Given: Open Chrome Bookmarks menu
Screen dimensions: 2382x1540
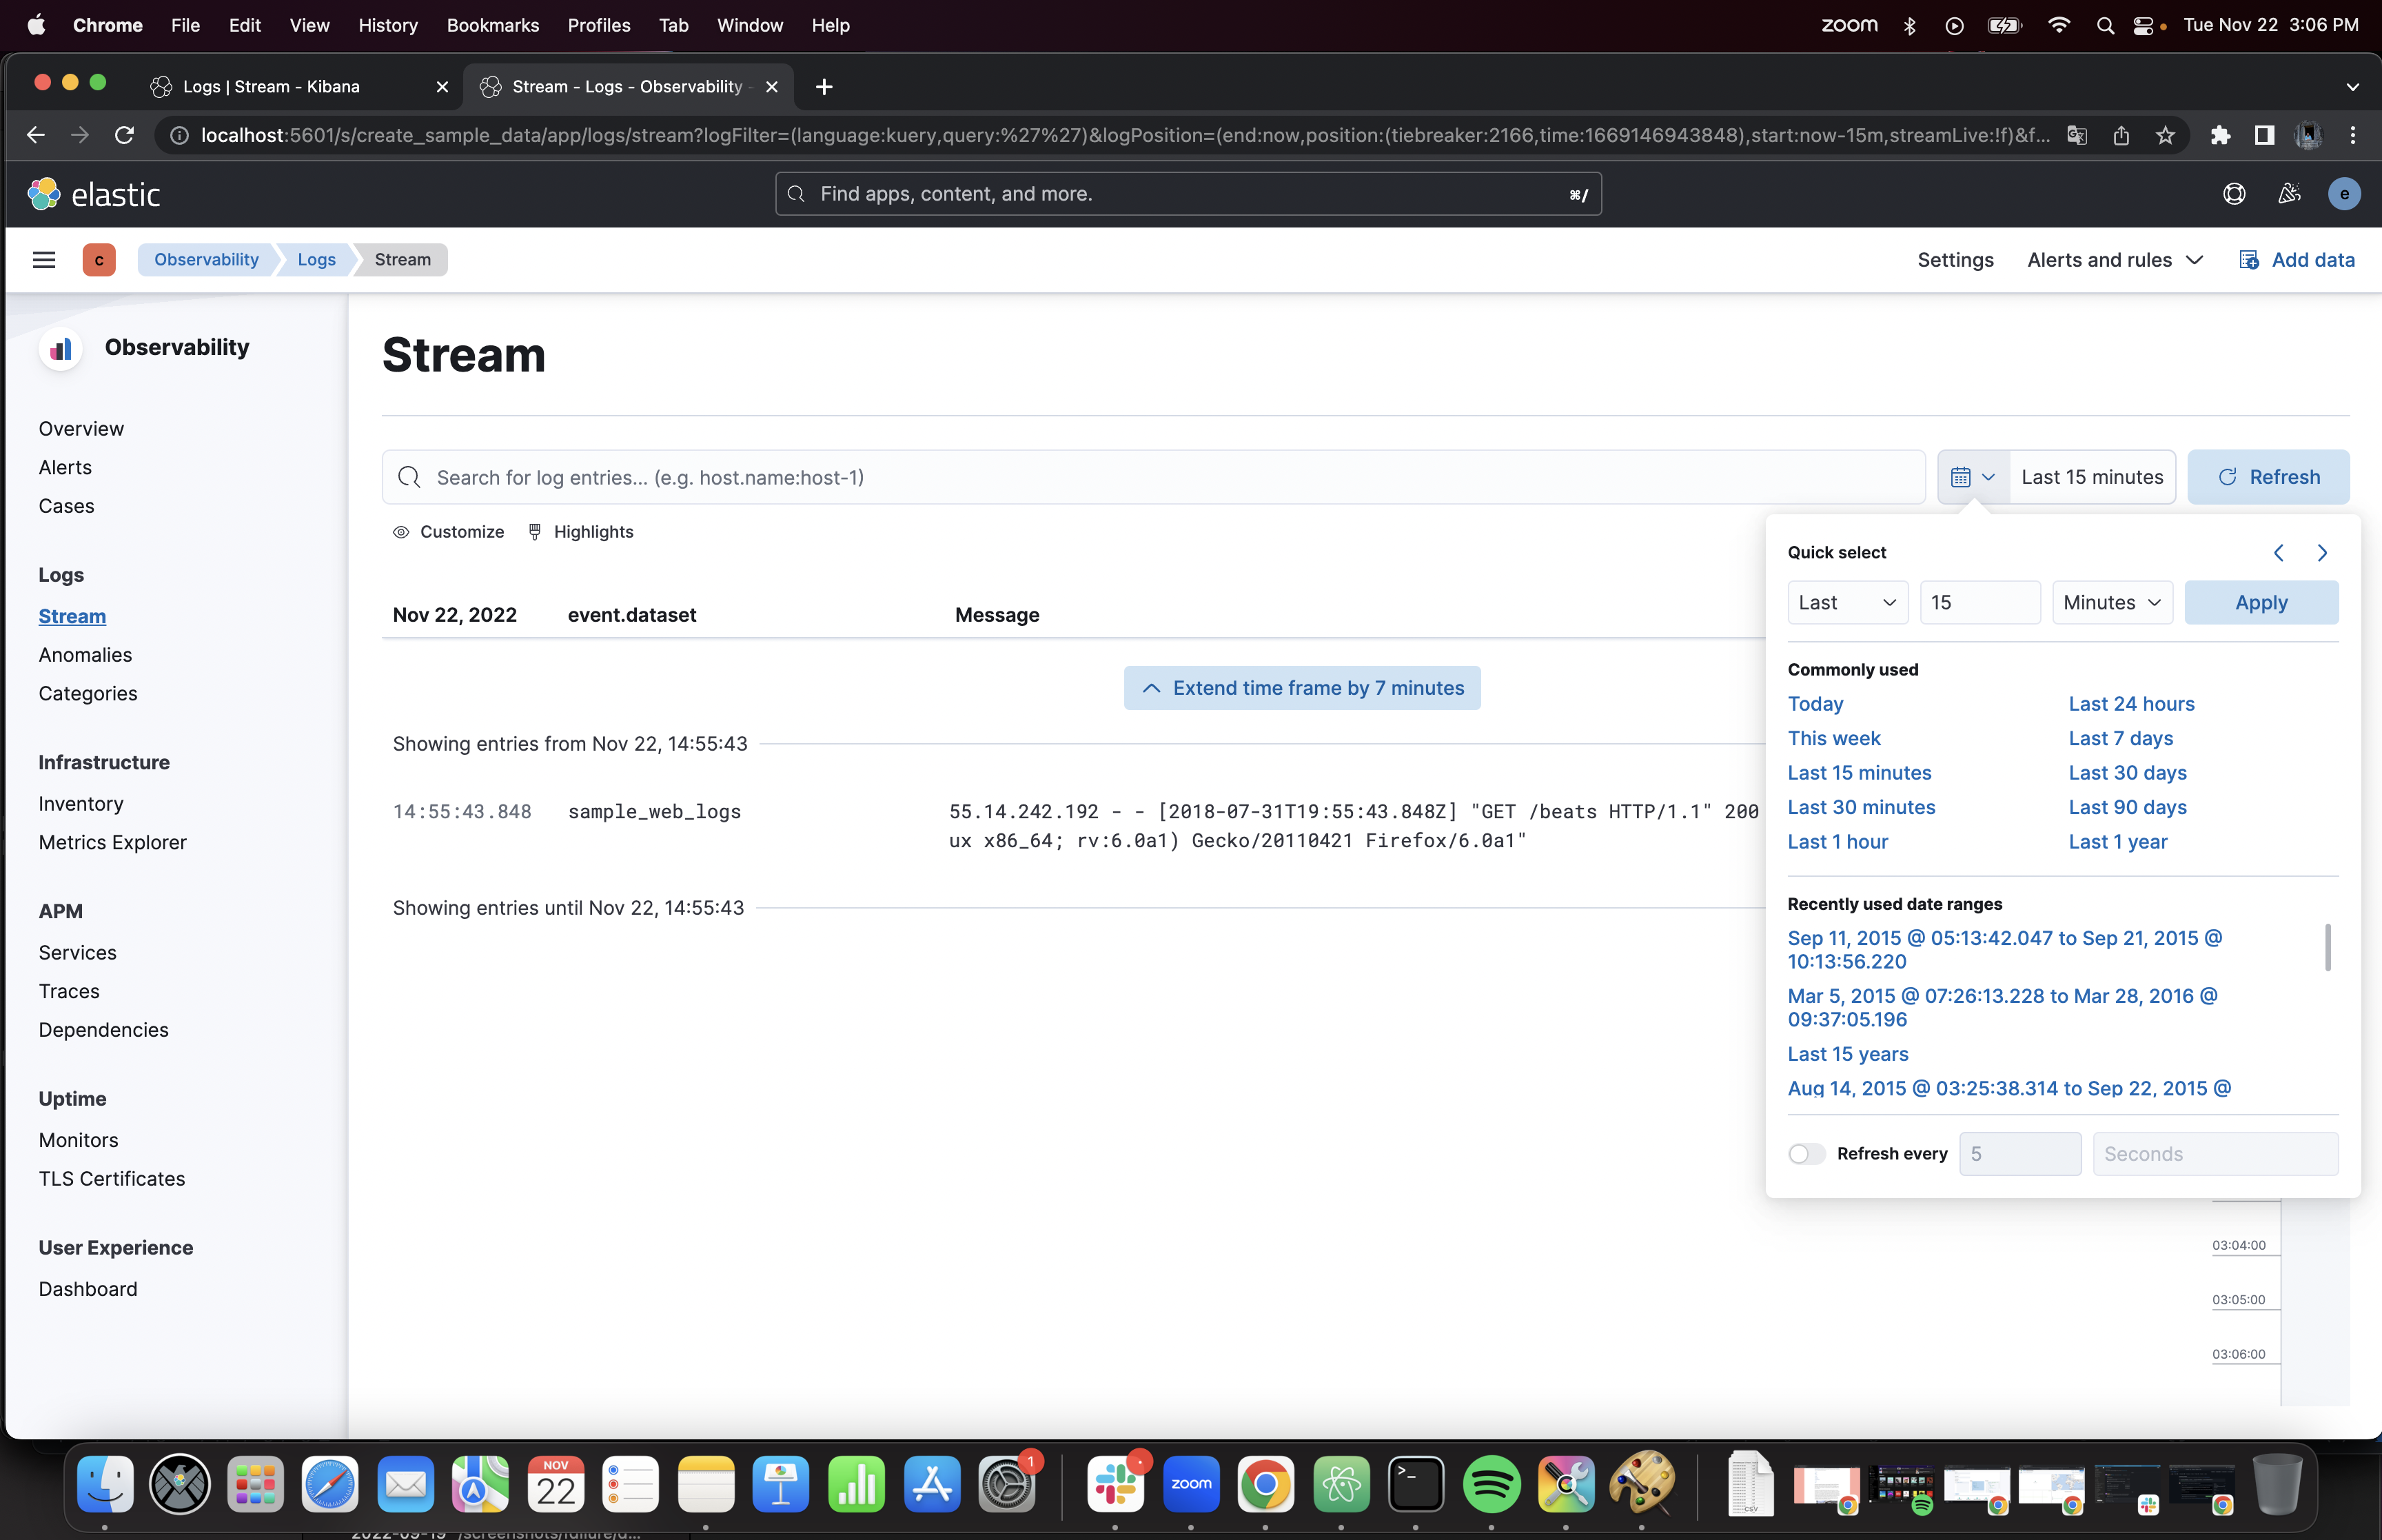Looking at the screenshot, I should click(492, 25).
